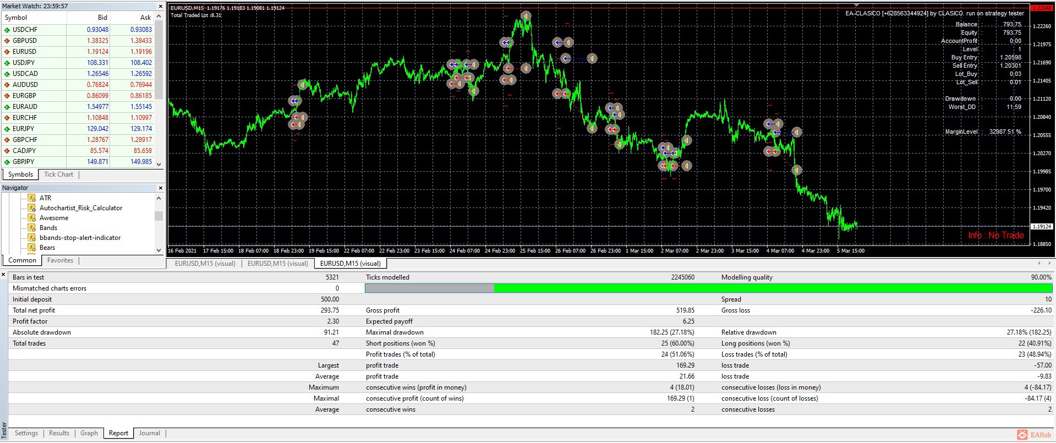Switch to the Results tab

59,433
